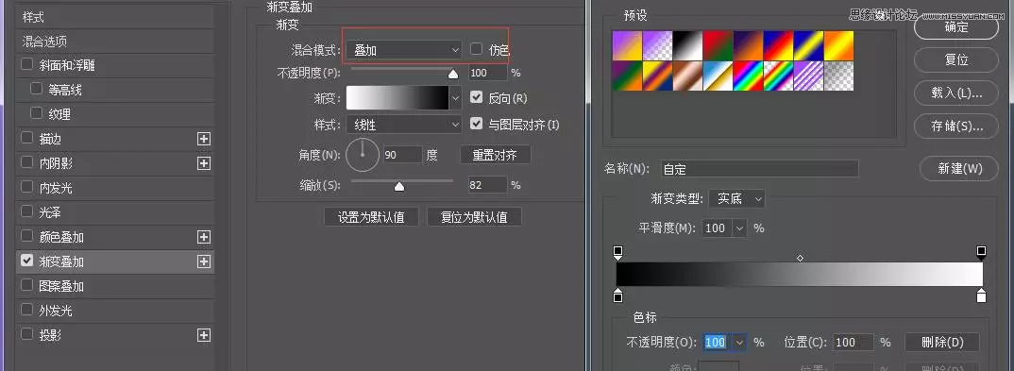Open 混合选项 blending options
The image size is (1014, 371).
[x=115, y=42]
